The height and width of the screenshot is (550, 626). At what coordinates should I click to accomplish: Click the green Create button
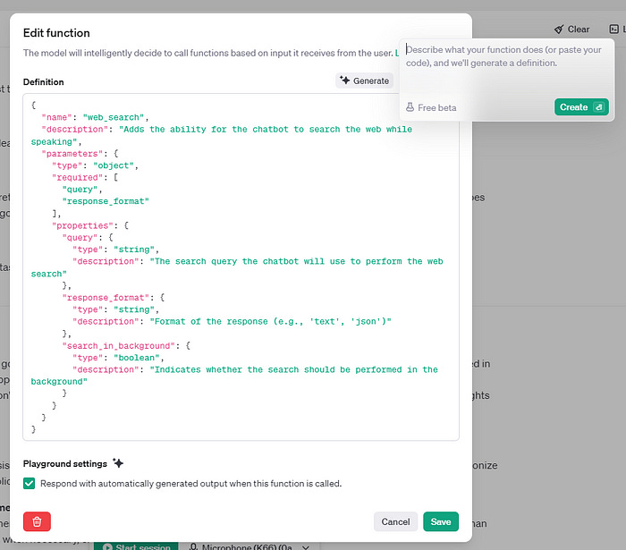point(581,107)
